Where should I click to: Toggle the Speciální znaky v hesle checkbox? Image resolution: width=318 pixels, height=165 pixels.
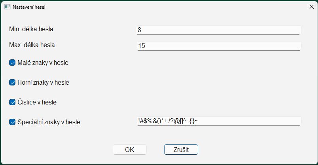(12, 122)
